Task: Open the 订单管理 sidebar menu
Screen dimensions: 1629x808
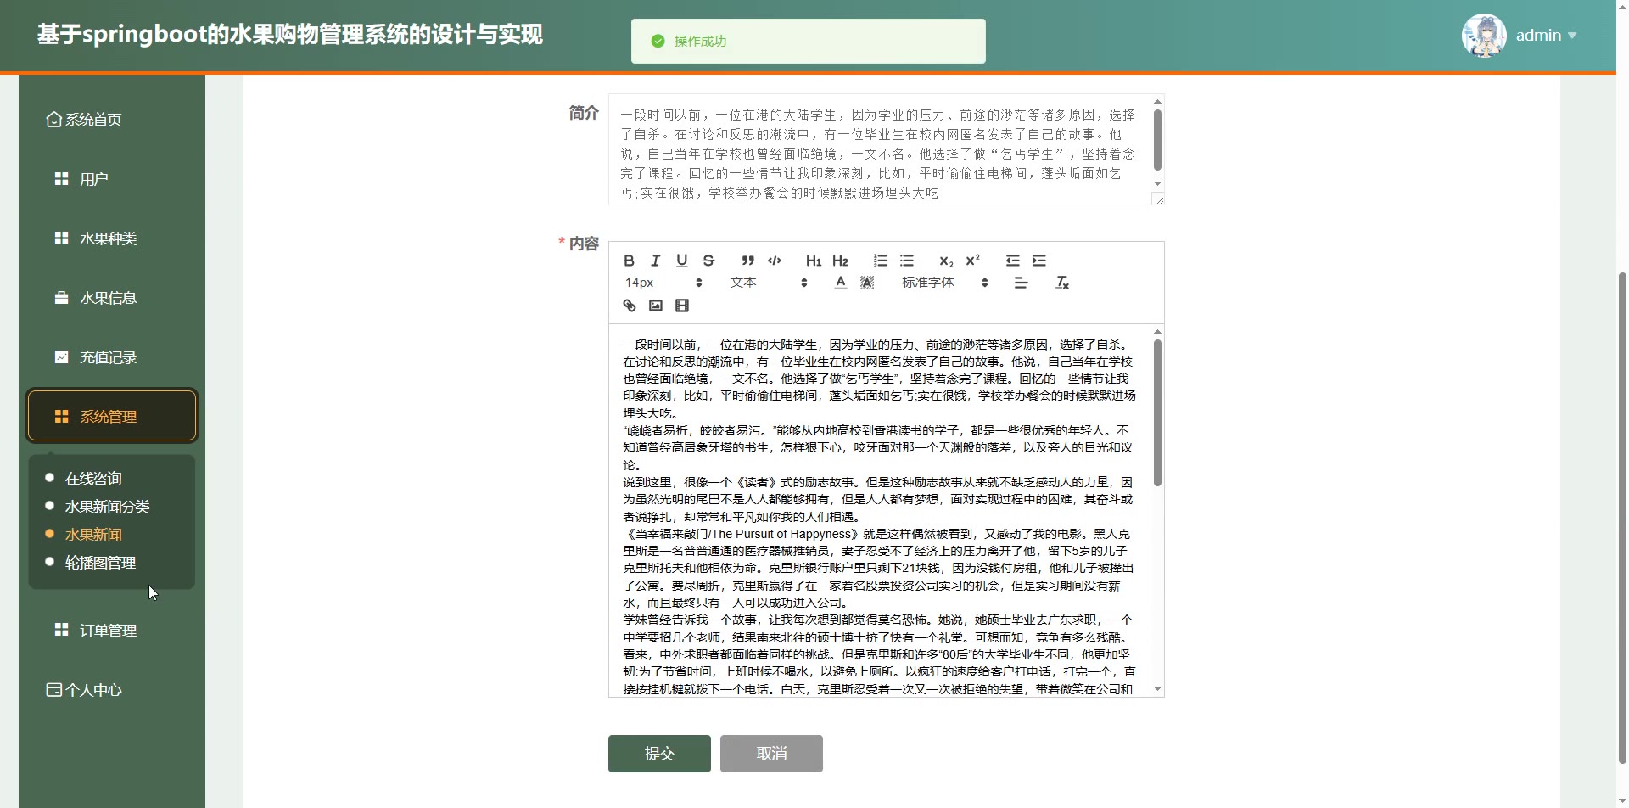Action: tap(112, 631)
